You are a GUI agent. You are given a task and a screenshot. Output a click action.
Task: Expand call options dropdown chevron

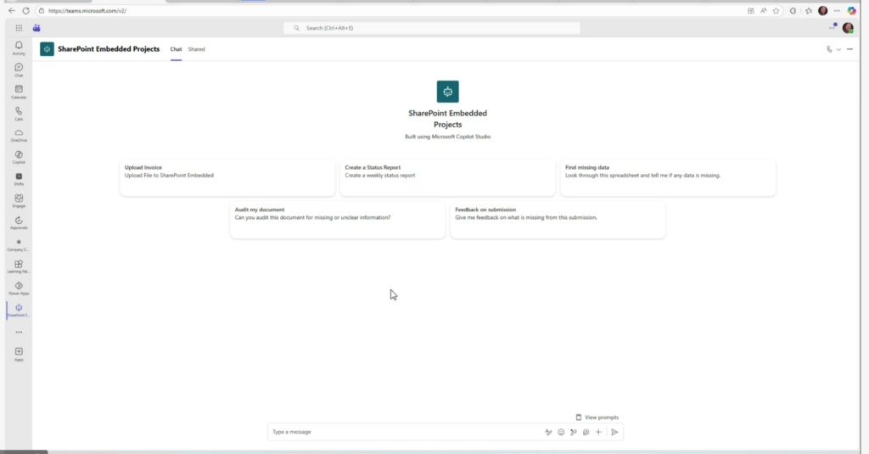click(x=838, y=49)
